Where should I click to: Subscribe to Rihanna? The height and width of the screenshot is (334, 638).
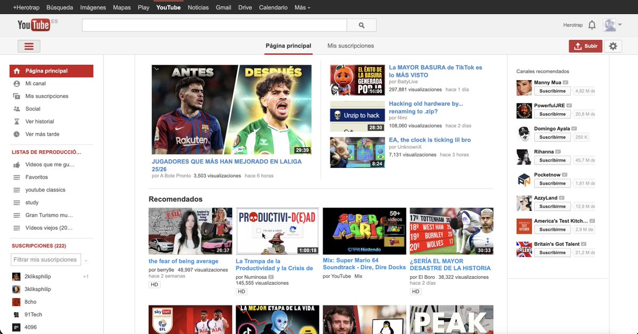click(552, 160)
